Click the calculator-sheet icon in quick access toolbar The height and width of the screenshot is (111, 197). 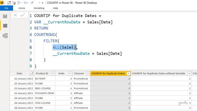pos(14,3)
